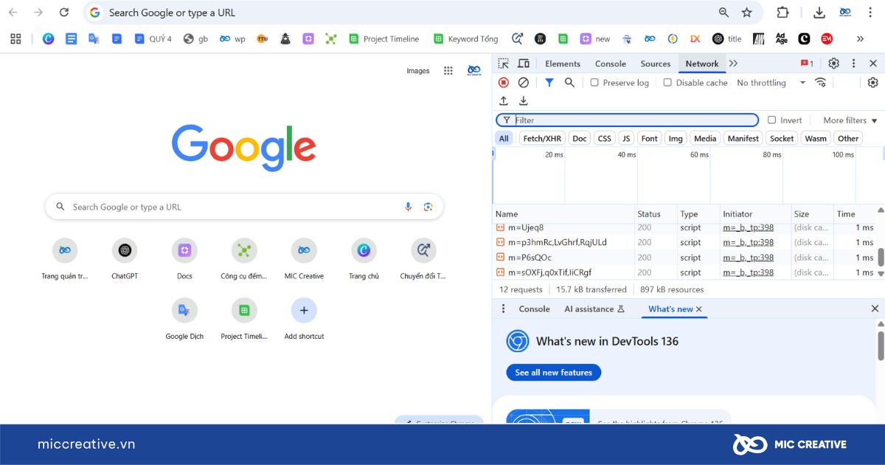
Task: Open the Keyword Tổng bookmark
Action: (x=466, y=39)
